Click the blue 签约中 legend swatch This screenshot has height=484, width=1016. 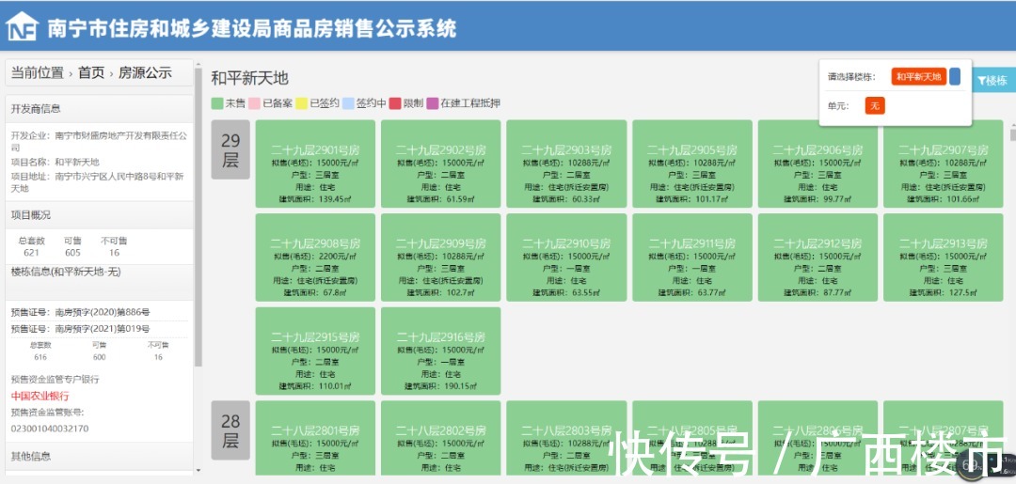(x=348, y=103)
